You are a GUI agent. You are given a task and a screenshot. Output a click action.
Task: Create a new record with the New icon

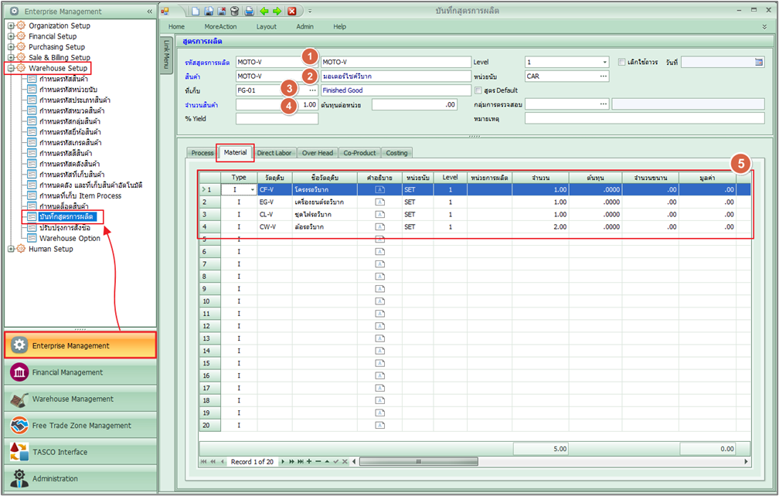click(x=196, y=10)
